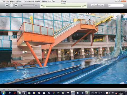Viewport: 127px width, 95px height.
Task: Switch to grid view icon
Action: pos(99,5)
